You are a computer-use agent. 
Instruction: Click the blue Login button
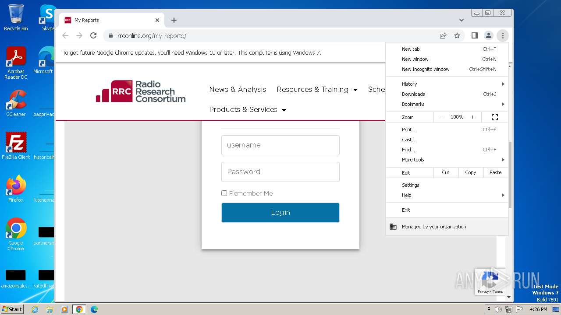280,213
